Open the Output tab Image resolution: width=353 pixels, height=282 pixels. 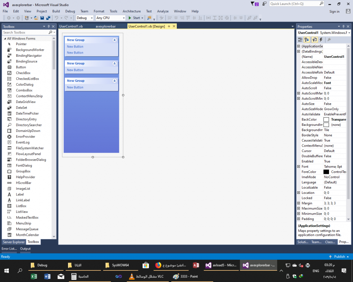pyautogui.click(x=25, y=249)
